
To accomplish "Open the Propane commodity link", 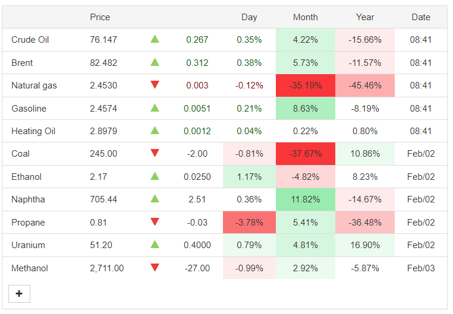I will pos(28,223).
